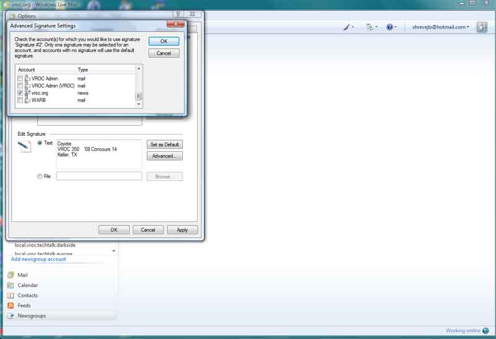This screenshot has width=496, height=339.
Task: Select the File signature radio button
Action: 40,177
